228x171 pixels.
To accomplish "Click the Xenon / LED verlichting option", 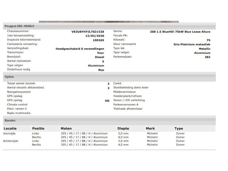I will tap(129, 100).
